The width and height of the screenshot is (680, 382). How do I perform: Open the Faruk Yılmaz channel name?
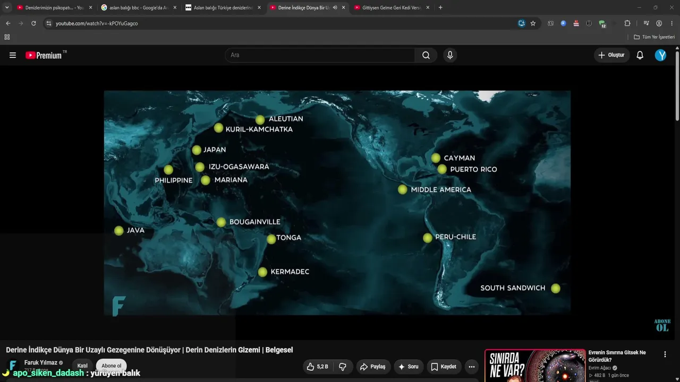pyautogui.click(x=41, y=362)
